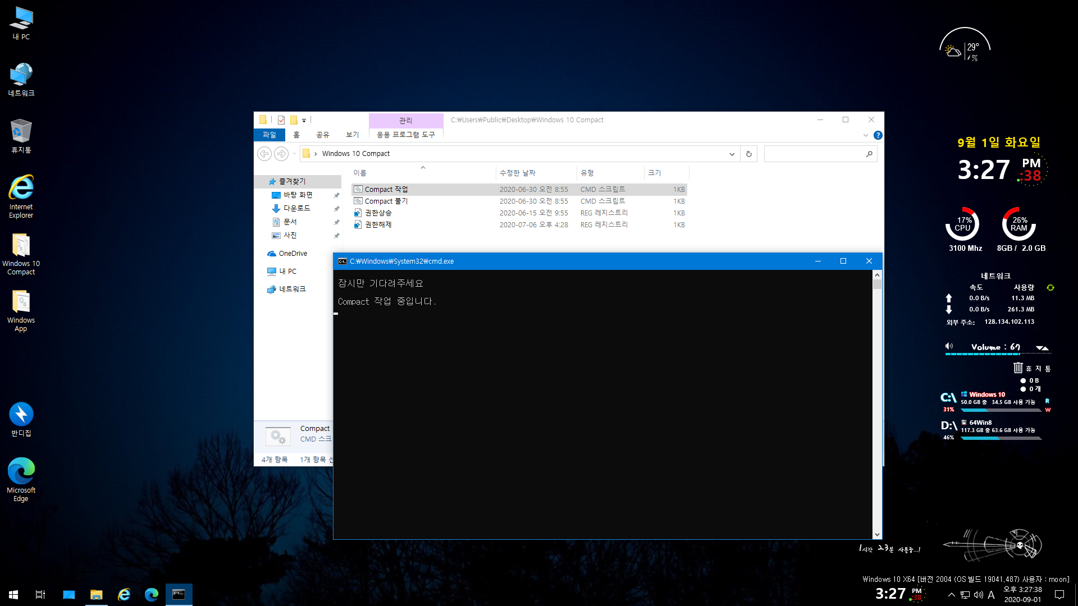Open 다운로드 in the navigation pane
The width and height of the screenshot is (1078, 606).
click(x=296, y=208)
